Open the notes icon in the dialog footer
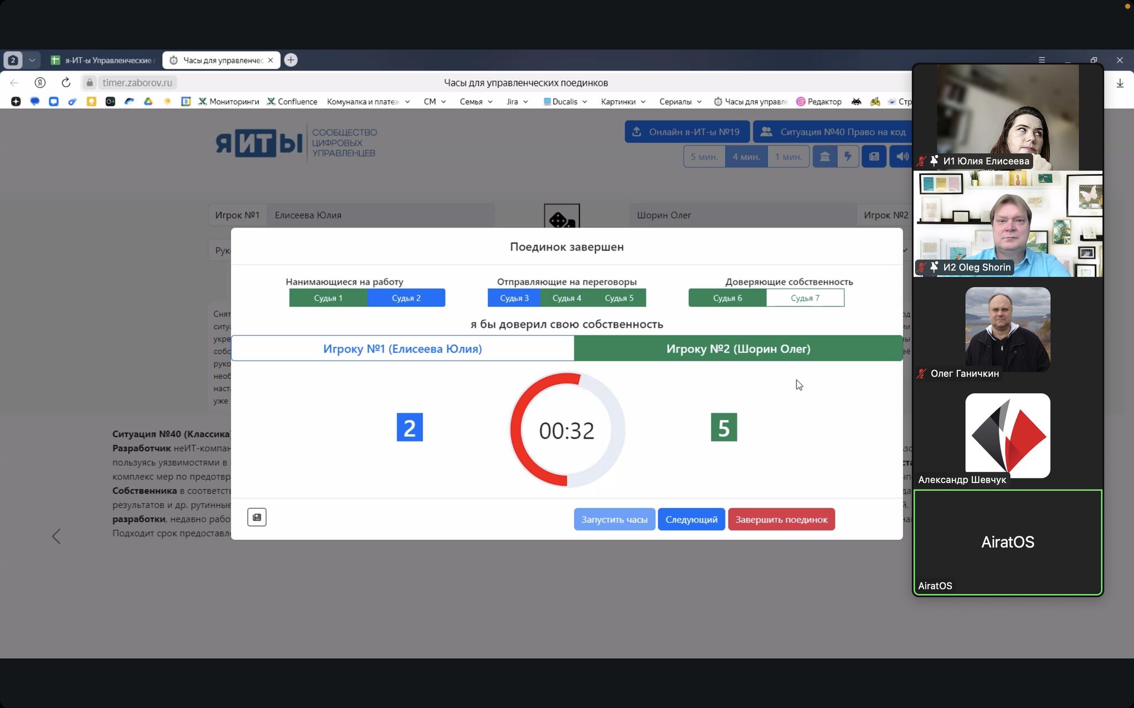The image size is (1134, 708). click(x=256, y=517)
